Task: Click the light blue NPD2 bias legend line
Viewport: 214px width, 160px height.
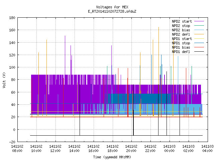Action: click(x=199, y=30)
